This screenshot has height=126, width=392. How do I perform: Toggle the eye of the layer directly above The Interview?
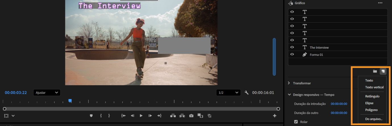(292, 40)
